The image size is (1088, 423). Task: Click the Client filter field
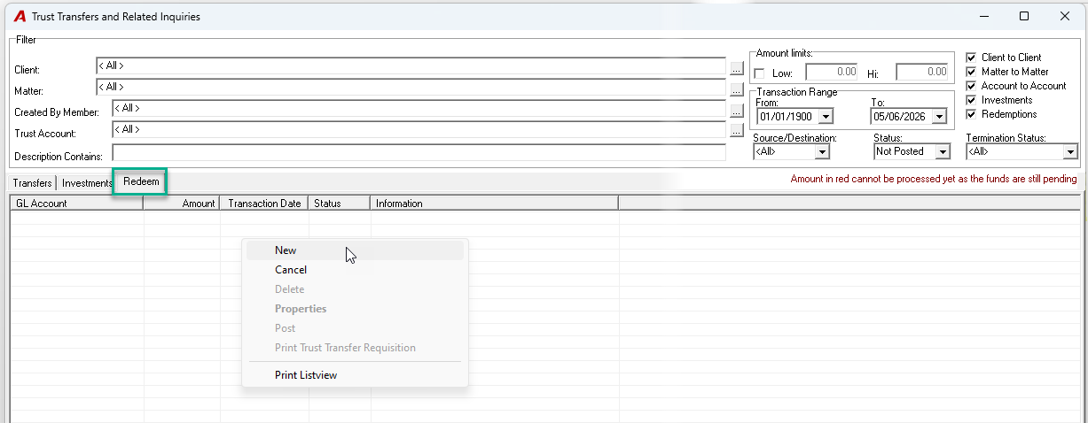[411, 66]
